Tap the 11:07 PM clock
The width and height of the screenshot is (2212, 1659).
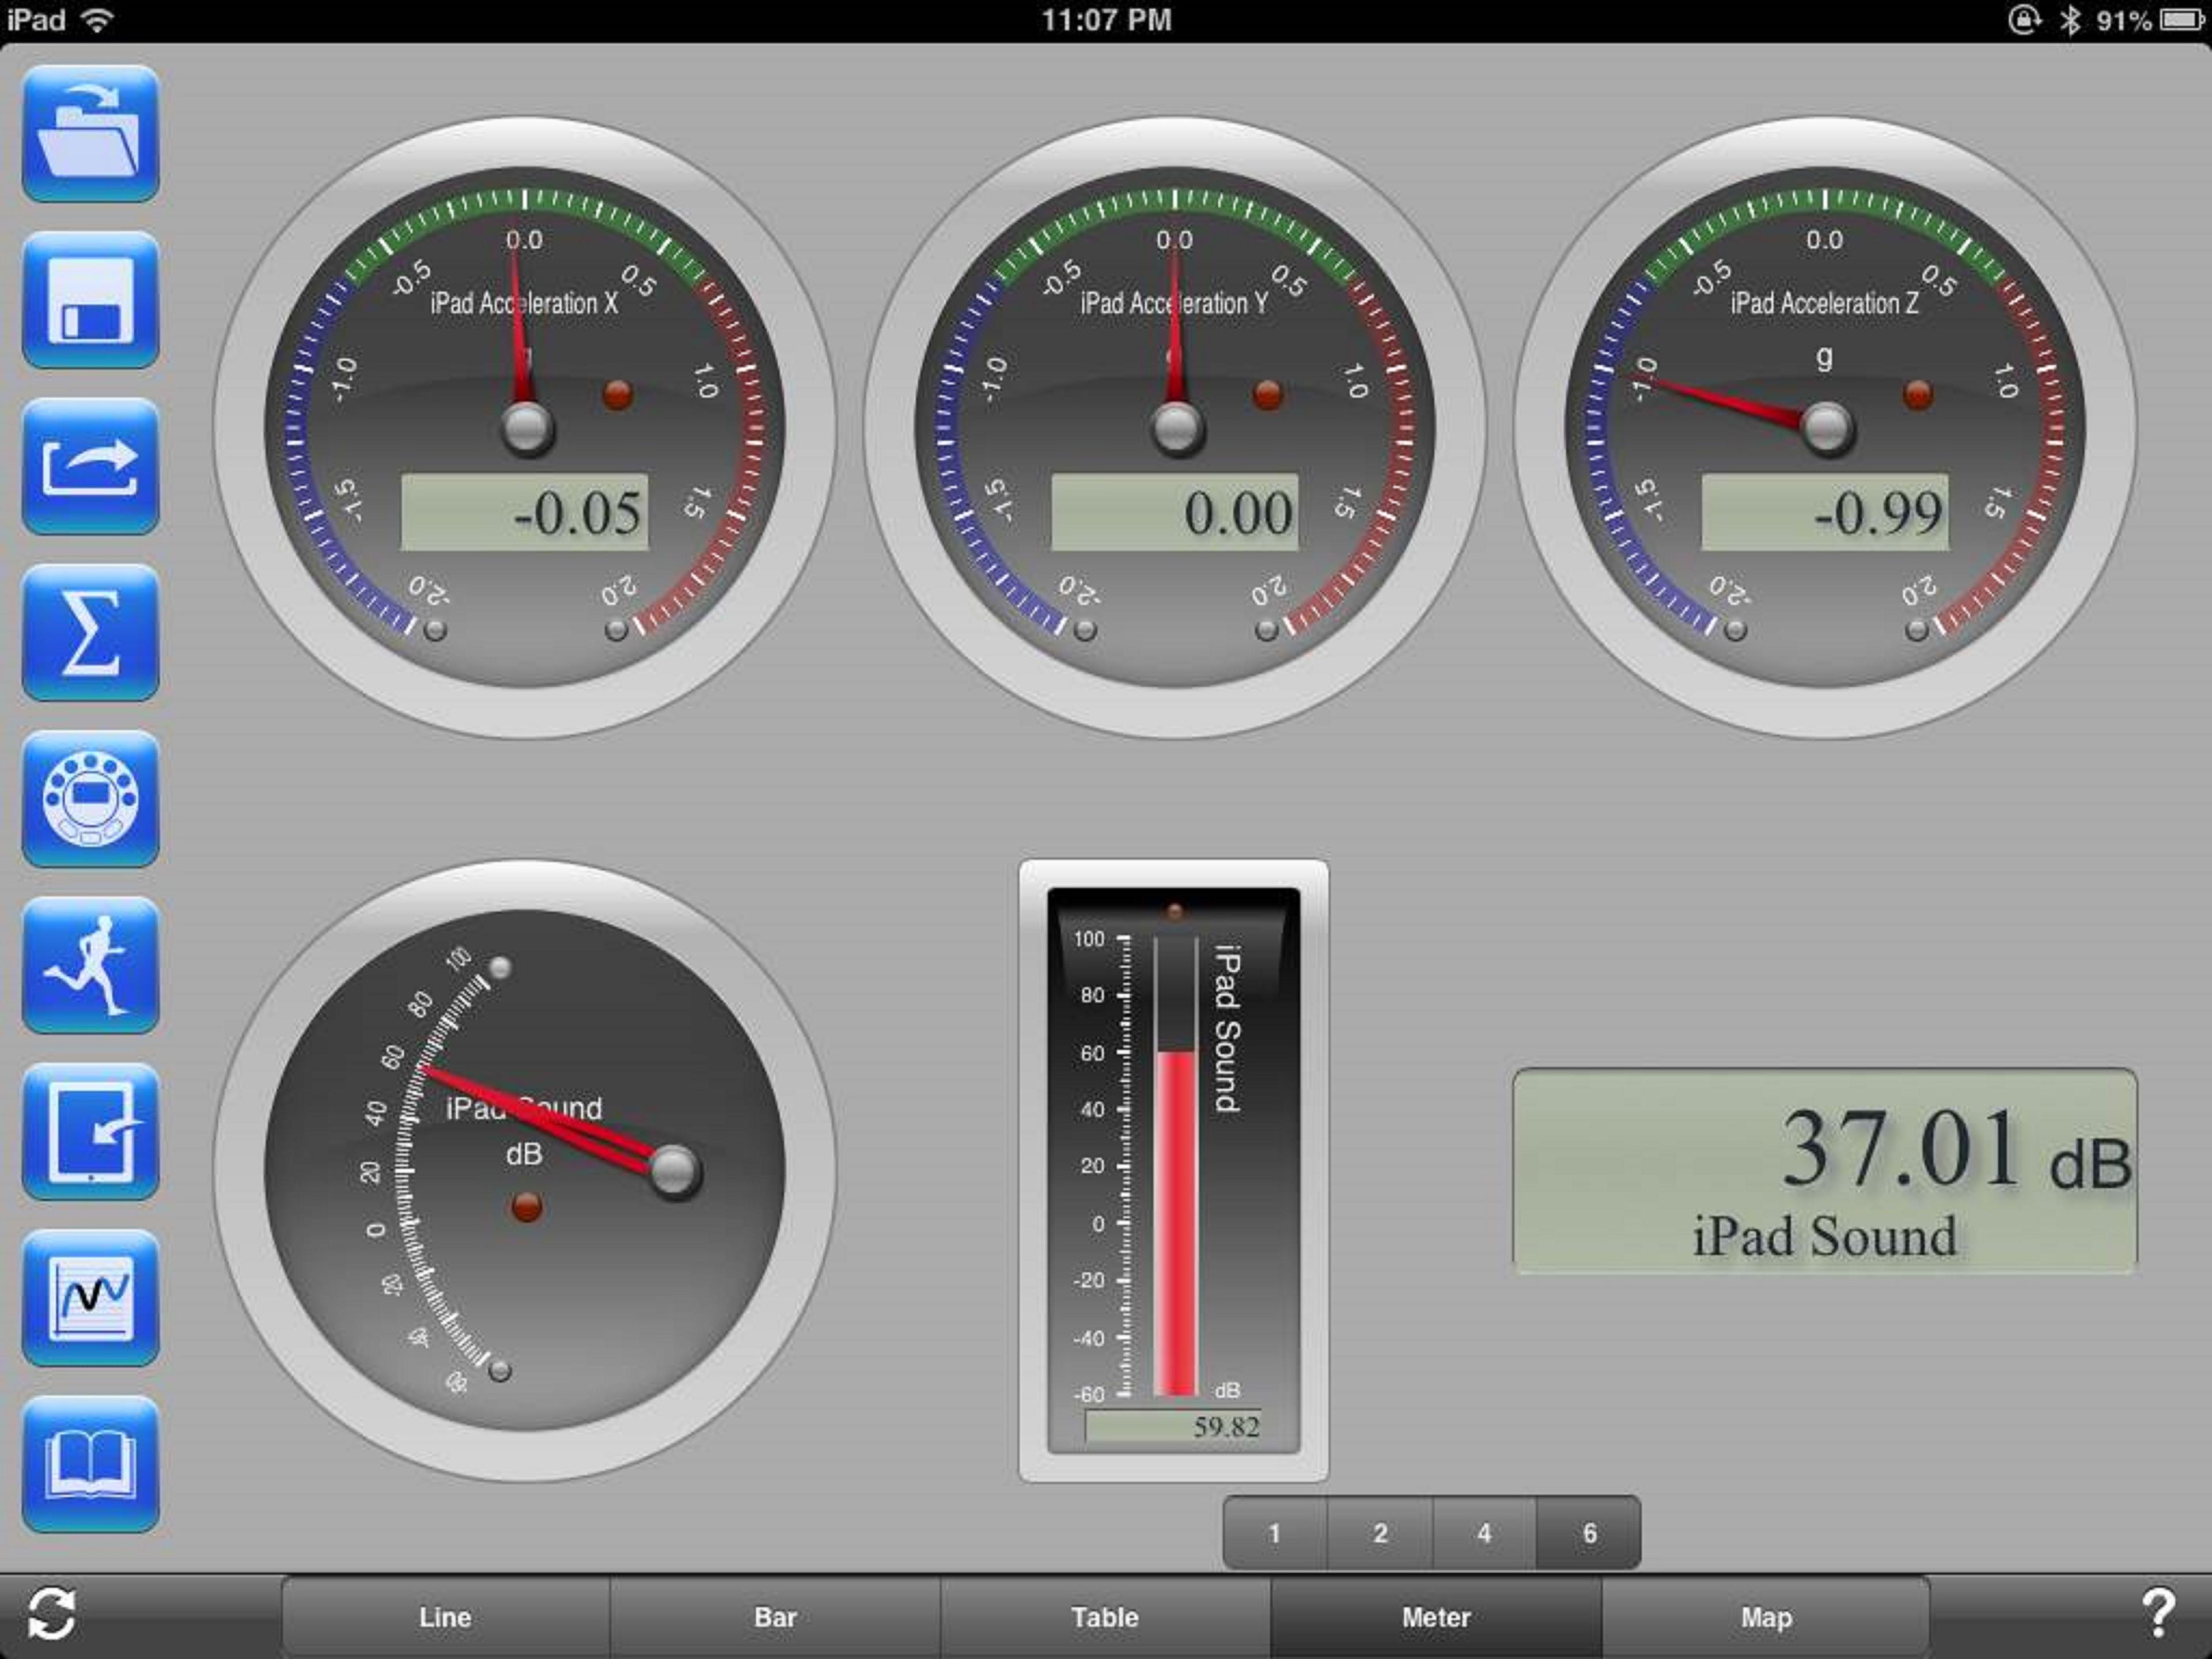pos(1106,19)
